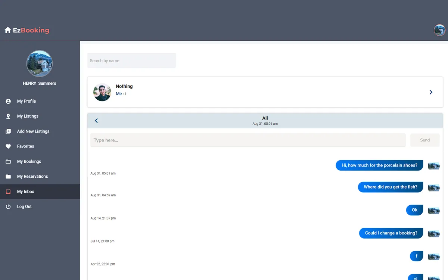Click the Ali chat header name

[265, 118]
